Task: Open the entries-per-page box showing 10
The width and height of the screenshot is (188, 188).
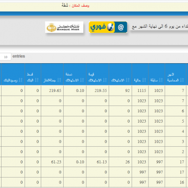Action: coord(6,57)
